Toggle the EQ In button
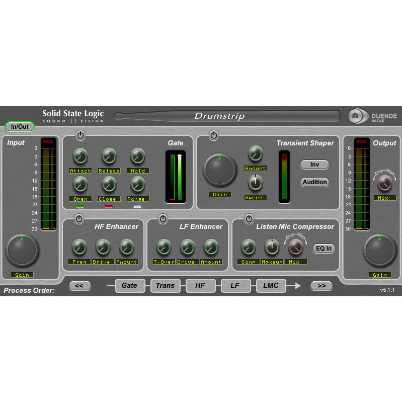 324,248
